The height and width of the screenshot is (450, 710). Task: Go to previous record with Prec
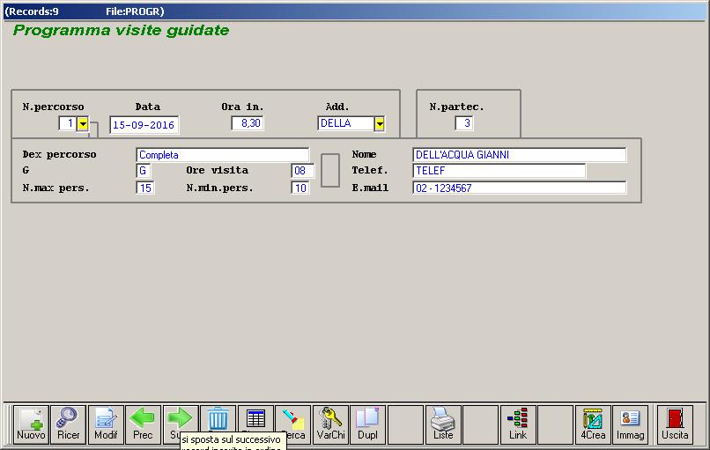pyautogui.click(x=143, y=424)
